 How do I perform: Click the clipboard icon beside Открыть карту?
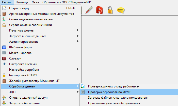pos(4,8)
